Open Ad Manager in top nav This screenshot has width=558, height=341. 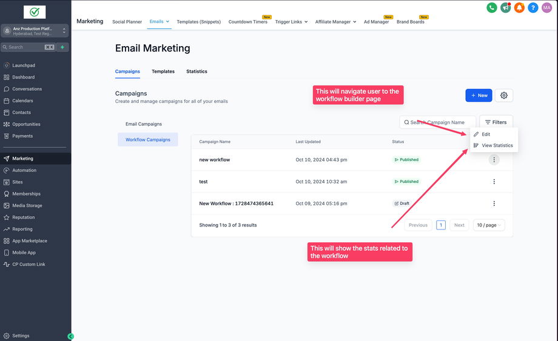(376, 22)
